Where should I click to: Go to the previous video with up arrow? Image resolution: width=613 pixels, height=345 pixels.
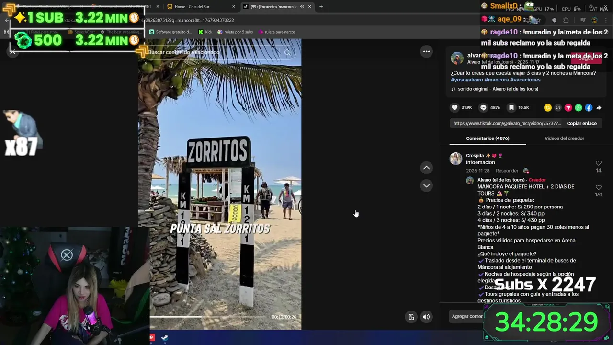click(x=426, y=168)
